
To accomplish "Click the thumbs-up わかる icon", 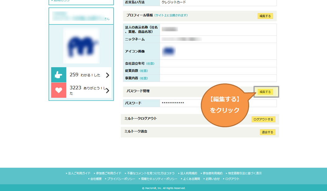I will tap(59, 75).
